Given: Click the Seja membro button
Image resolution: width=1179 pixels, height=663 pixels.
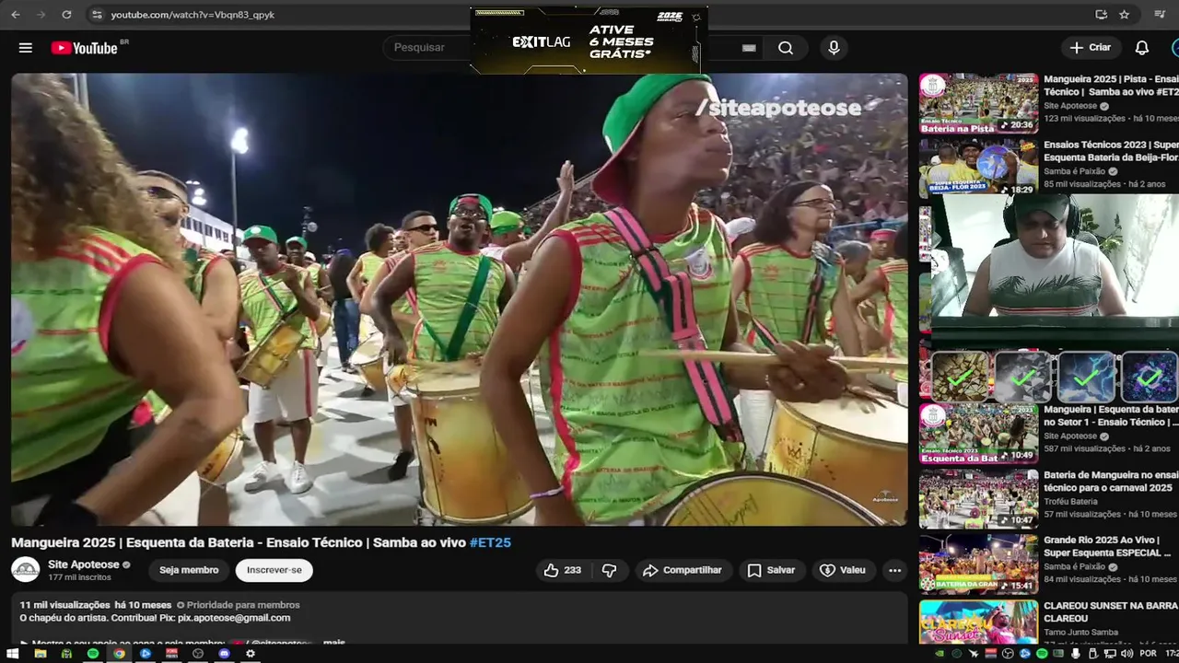Looking at the screenshot, I should 189,570.
